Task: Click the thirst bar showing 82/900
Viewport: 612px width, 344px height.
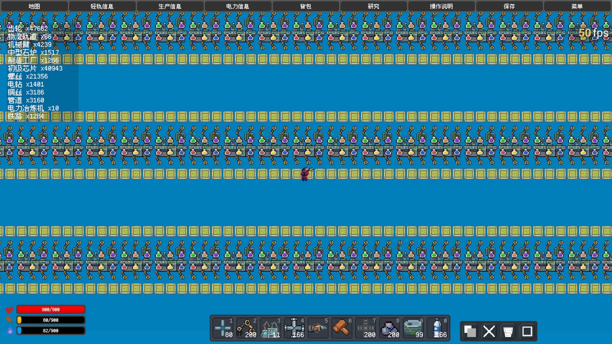Action: [x=51, y=331]
